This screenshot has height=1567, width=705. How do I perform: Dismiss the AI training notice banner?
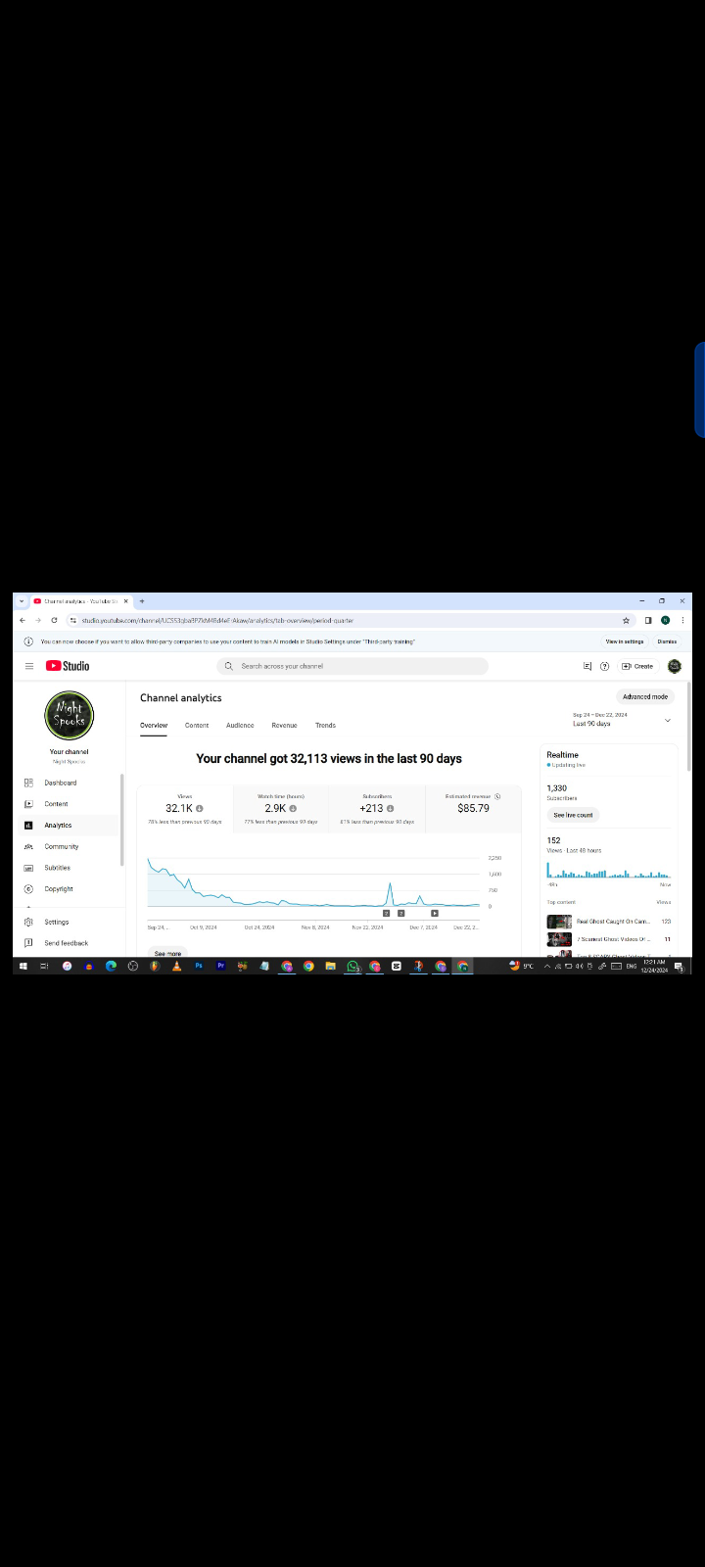point(667,641)
